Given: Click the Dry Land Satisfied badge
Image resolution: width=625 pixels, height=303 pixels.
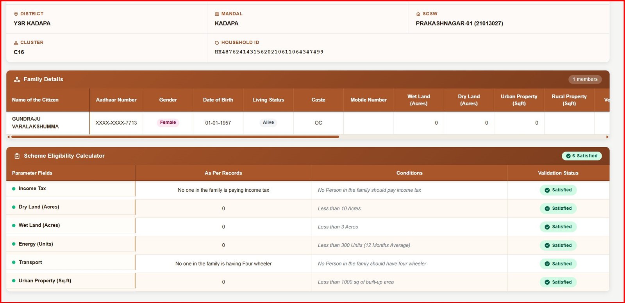Looking at the screenshot, I should [x=558, y=209].
